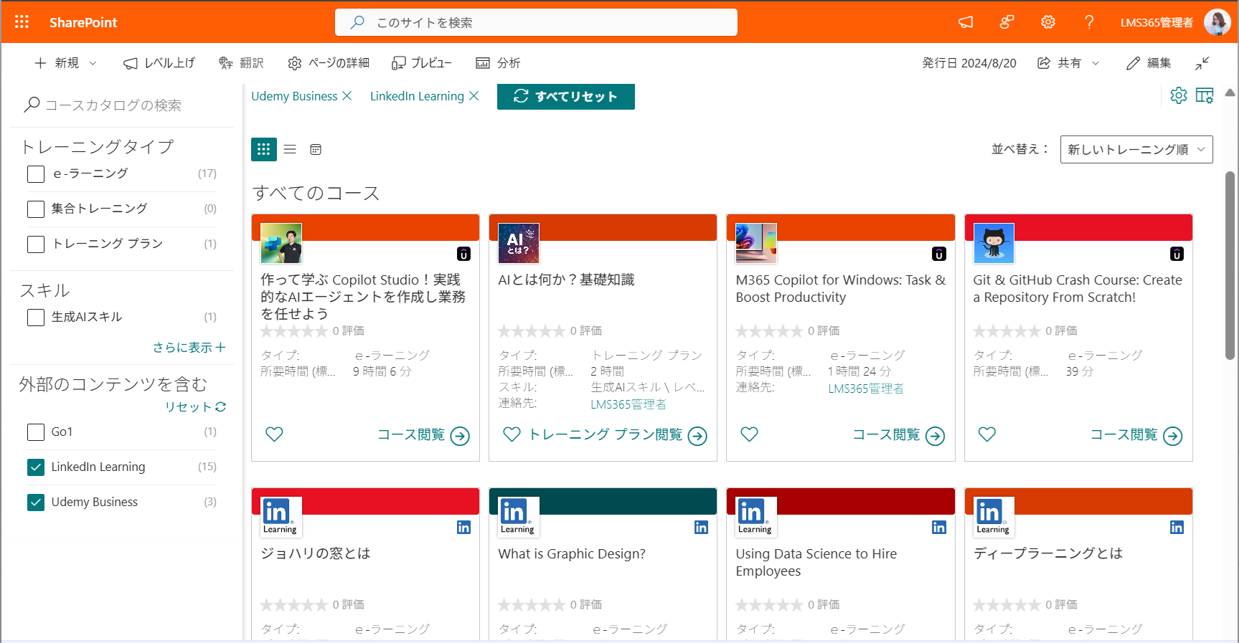Click 編集 to edit the page
This screenshot has height=643, width=1239.
pyautogui.click(x=1149, y=63)
